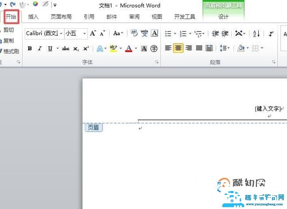Open clipboard pane dialog launcher
Image resolution: width=287 pixels, height=209 pixels.
coord(19,62)
